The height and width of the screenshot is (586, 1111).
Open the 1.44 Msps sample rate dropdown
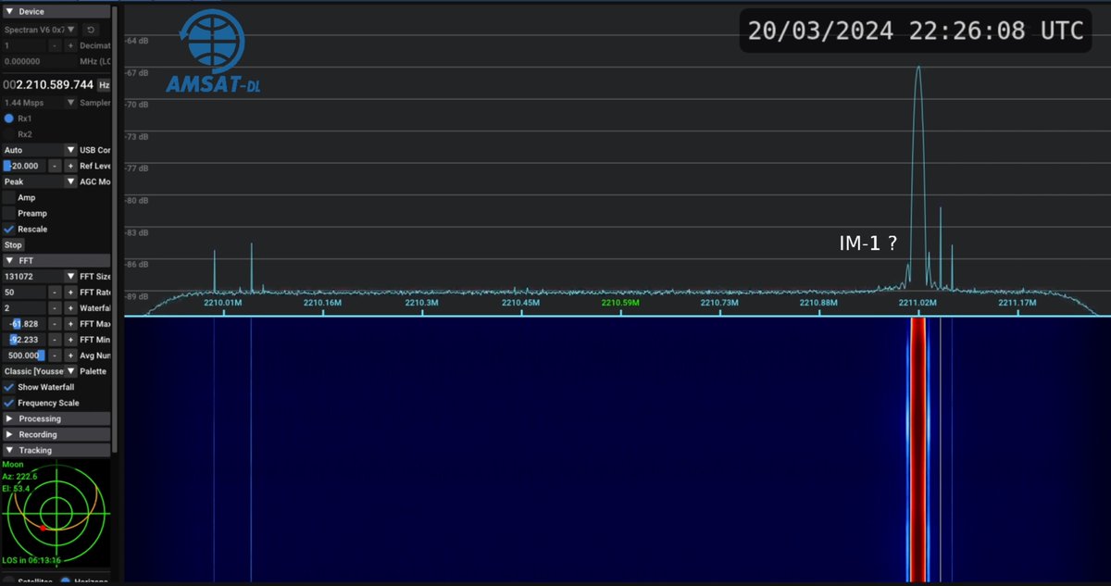[40, 103]
